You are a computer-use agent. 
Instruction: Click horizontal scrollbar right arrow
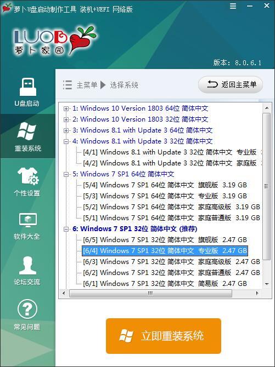(x=257, y=293)
